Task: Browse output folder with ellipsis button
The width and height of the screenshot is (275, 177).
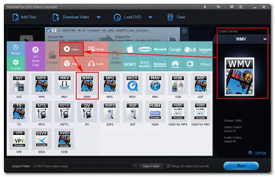Action: (x=134, y=166)
